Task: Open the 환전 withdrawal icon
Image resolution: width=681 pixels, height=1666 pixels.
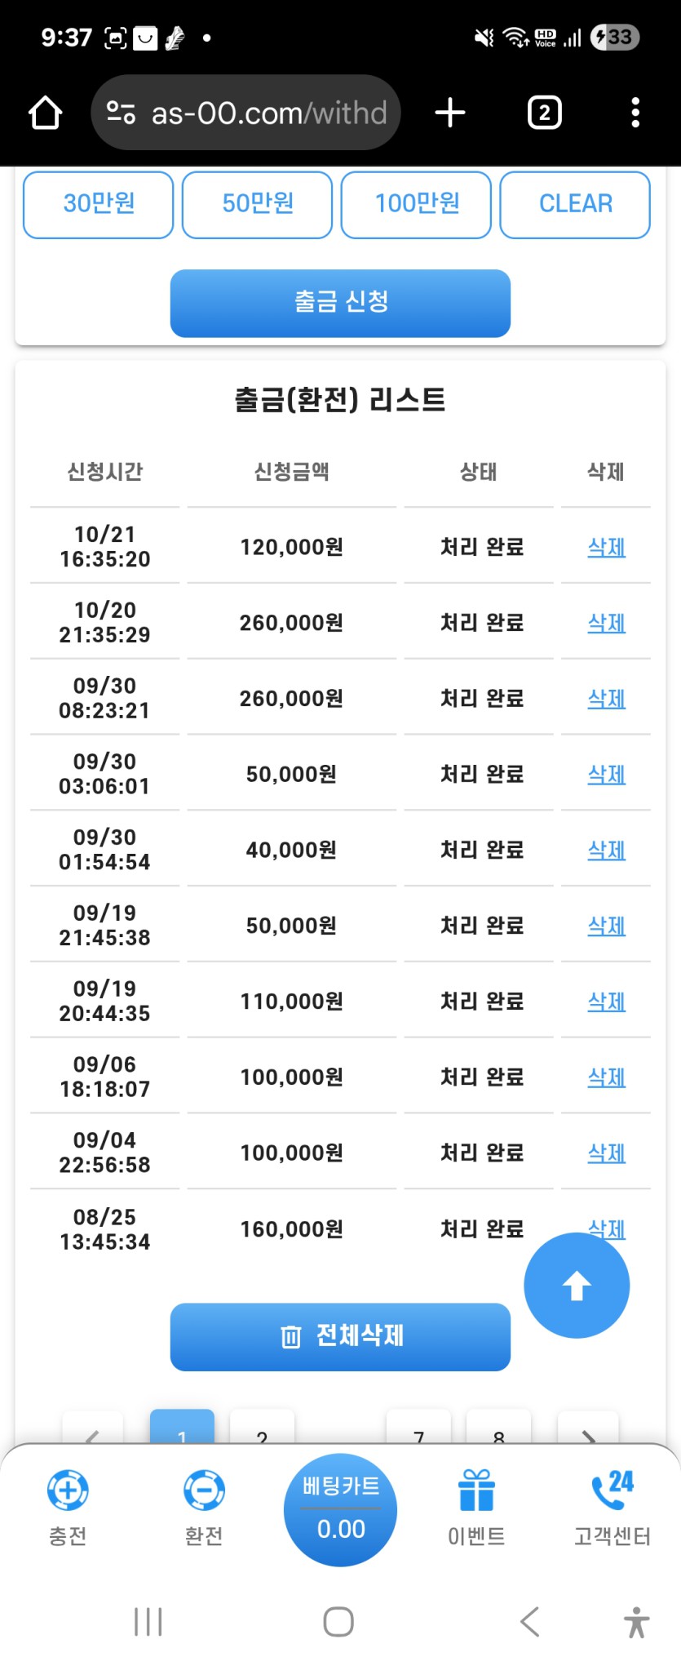Action: [204, 1491]
